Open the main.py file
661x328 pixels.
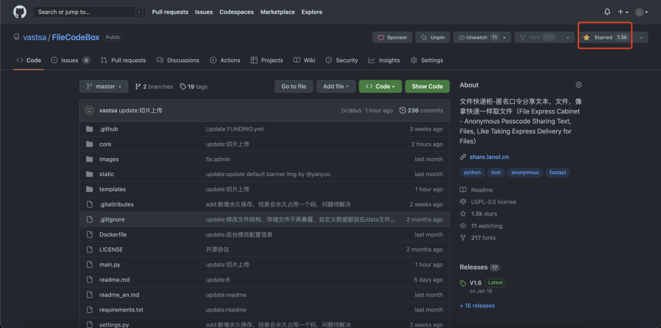[x=110, y=265]
